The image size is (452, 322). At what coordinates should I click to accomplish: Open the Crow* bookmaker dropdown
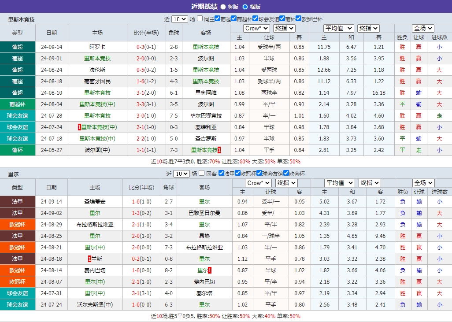coord(257,28)
